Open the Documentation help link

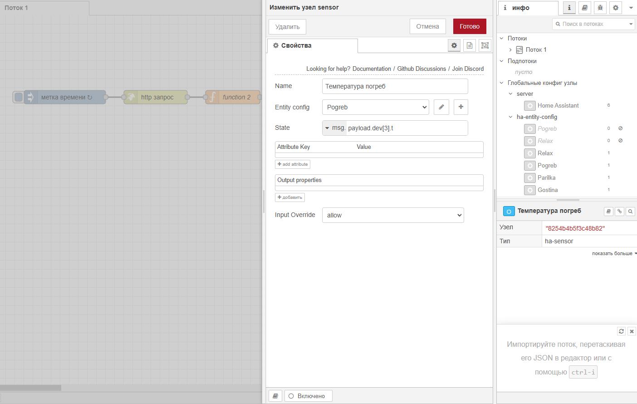point(371,69)
